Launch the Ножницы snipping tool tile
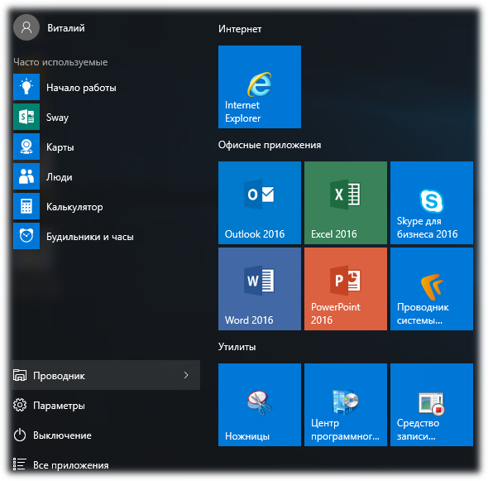Screen dimensions: 488x481 260,405
